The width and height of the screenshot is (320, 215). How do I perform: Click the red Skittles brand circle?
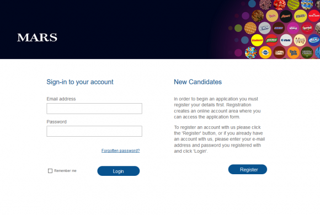tap(307, 28)
